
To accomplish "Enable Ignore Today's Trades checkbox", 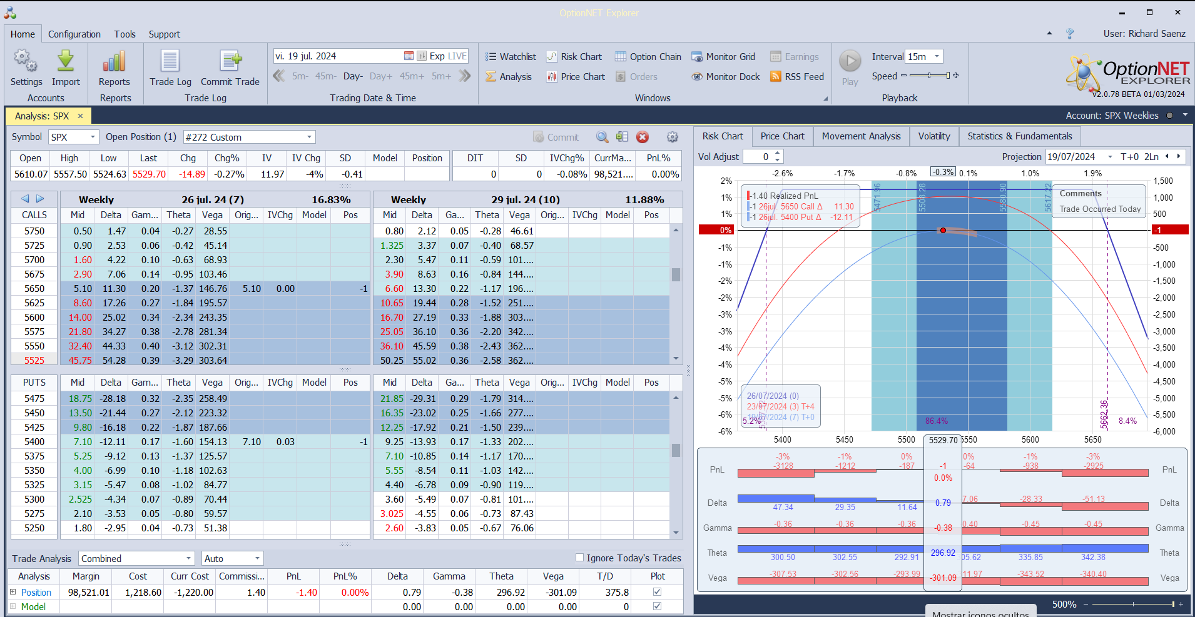I will pyautogui.click(x=579, y=558).
